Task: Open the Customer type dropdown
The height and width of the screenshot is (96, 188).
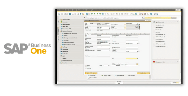Action: click(x=110, y=23)
